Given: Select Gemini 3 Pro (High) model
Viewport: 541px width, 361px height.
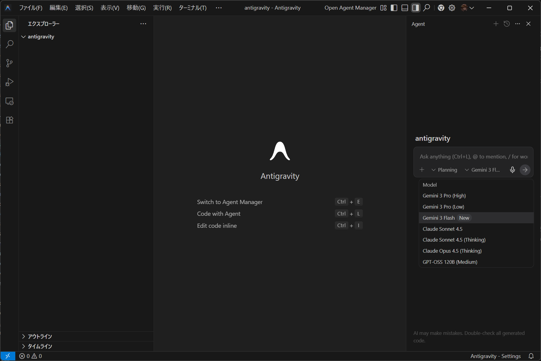Looking at the screenshot, I should click(476, 196).
